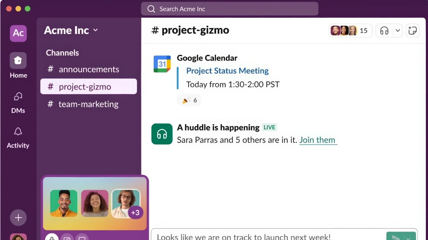Viewport: 428px width, 240px height.
Task: Open the Activity view in the sidebar
Action: [x=18, y=136]
